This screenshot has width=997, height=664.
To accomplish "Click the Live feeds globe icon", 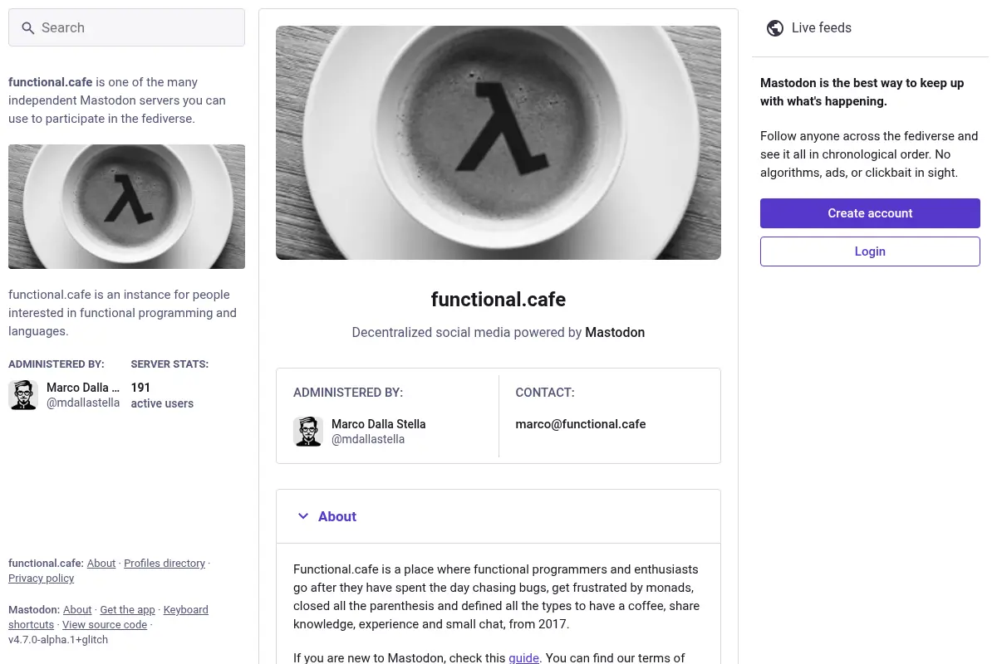I will 775,28.
